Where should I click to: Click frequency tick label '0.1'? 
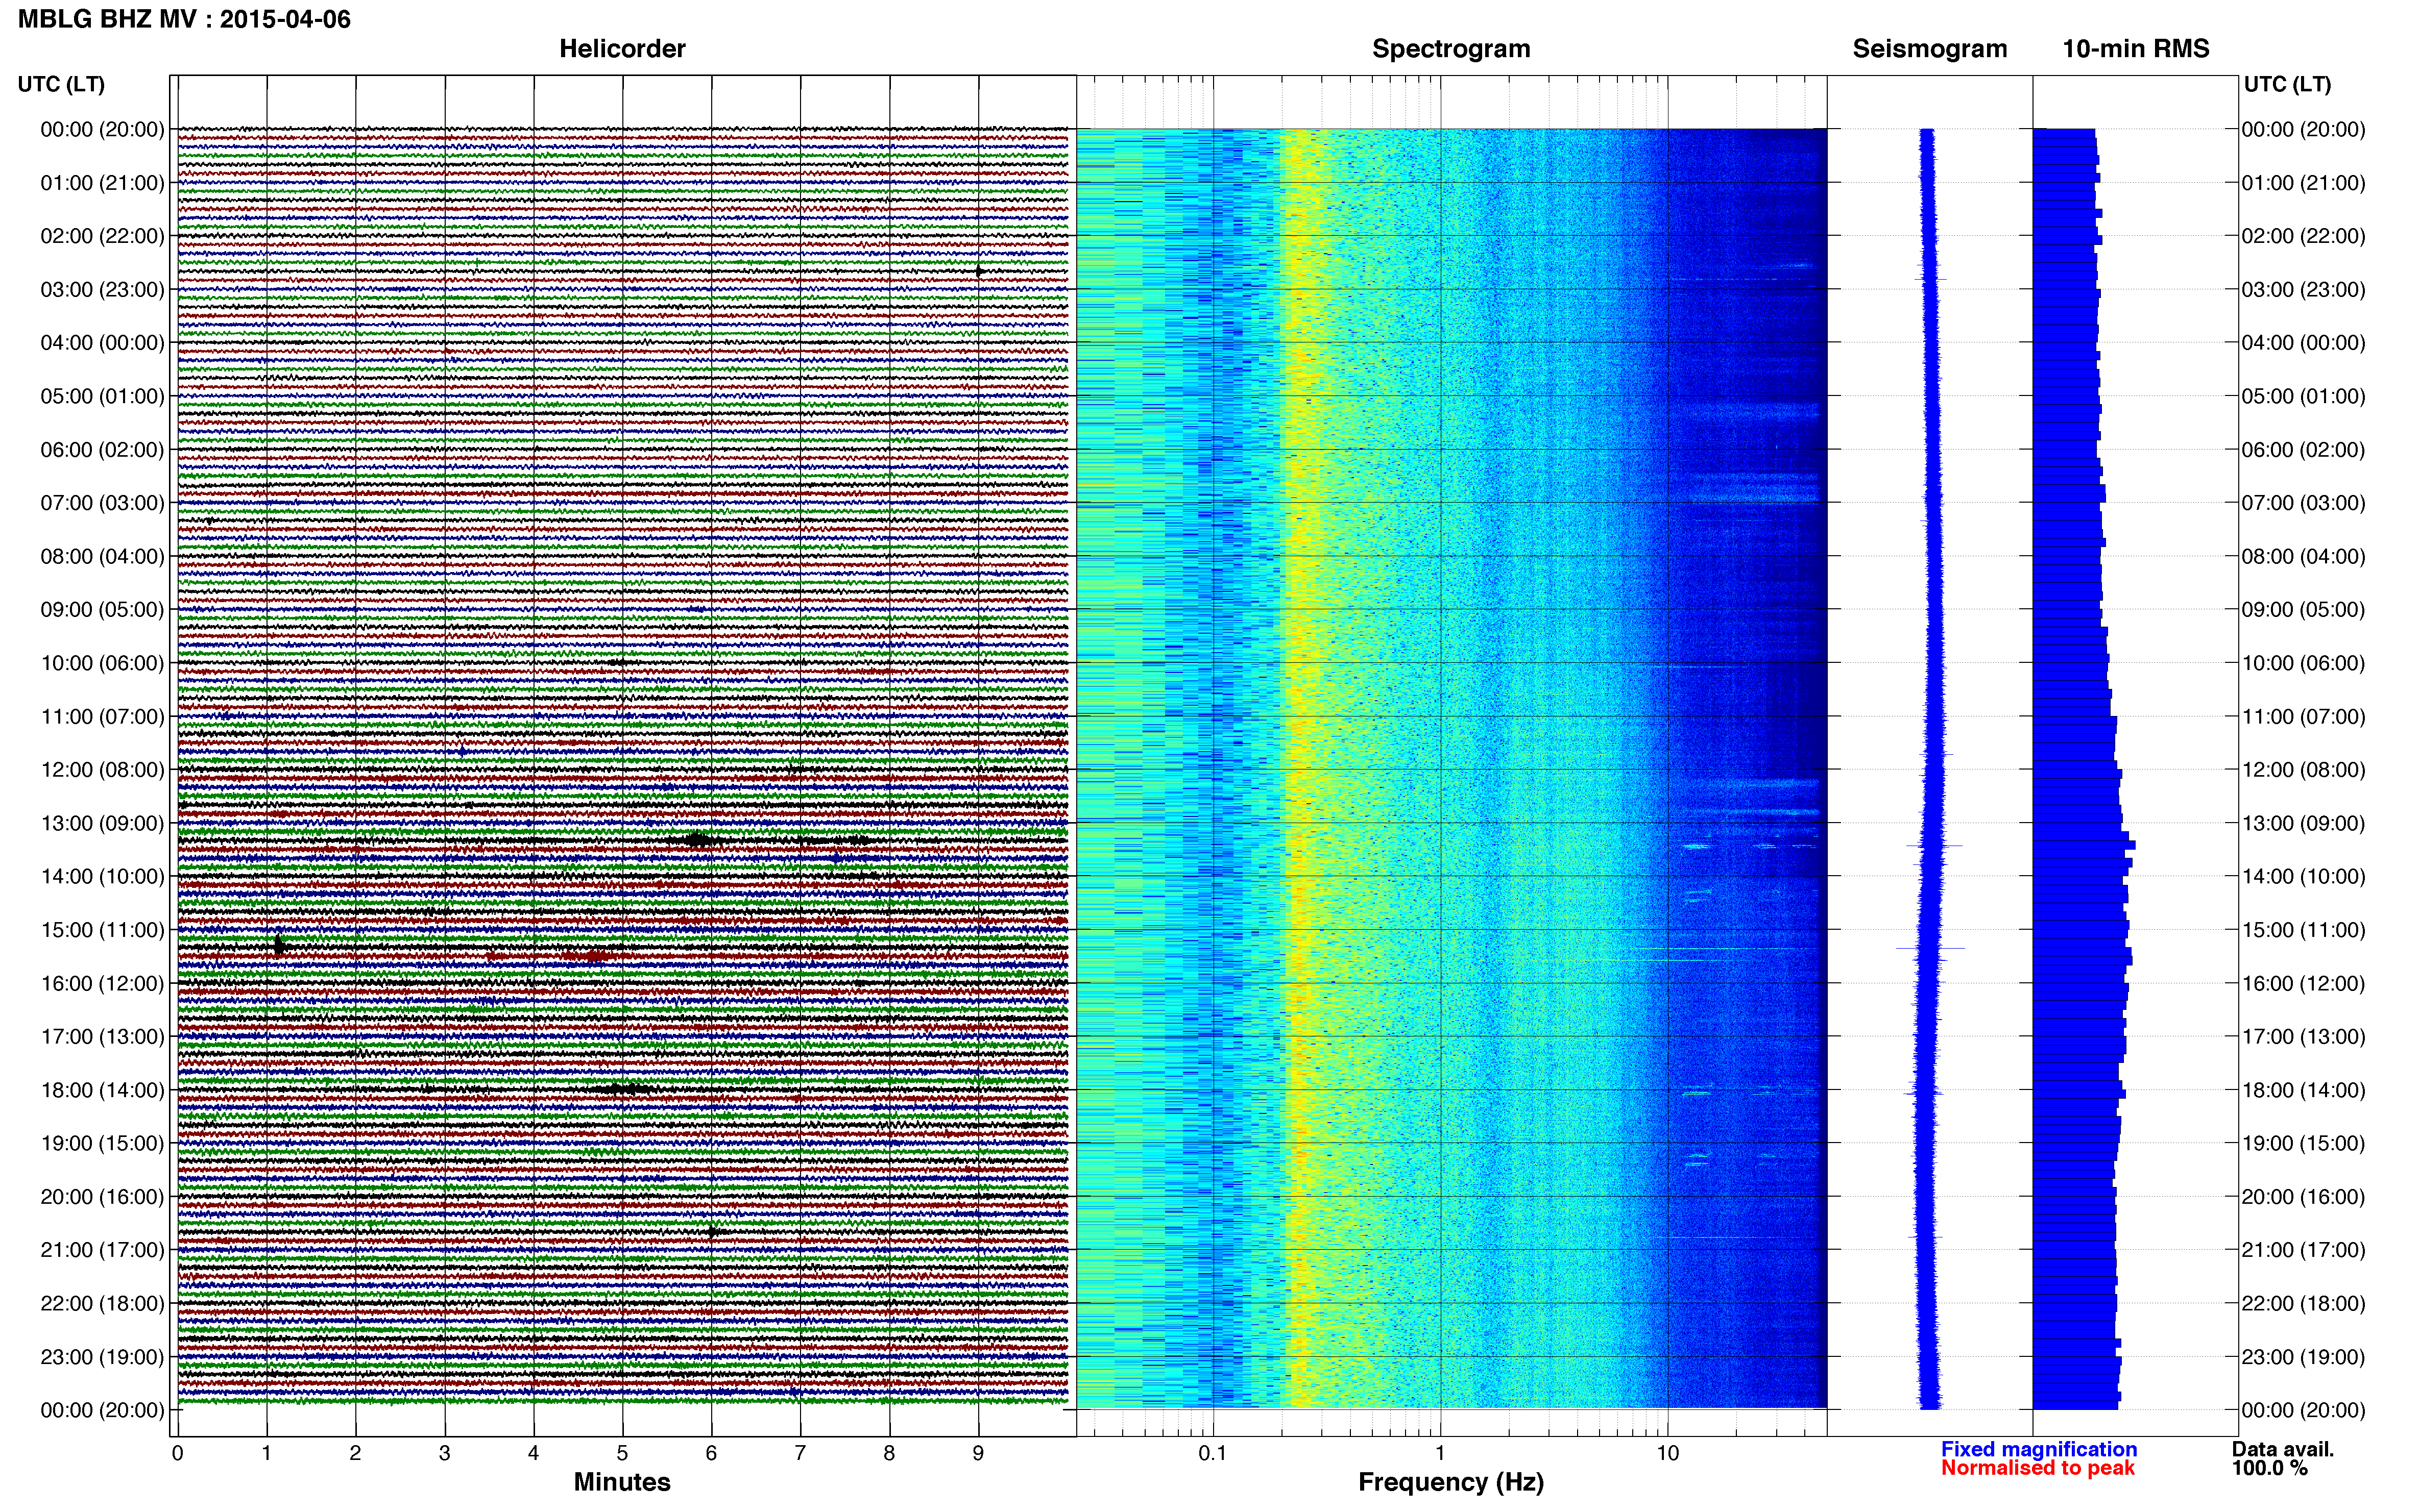coord(1213,1453)
